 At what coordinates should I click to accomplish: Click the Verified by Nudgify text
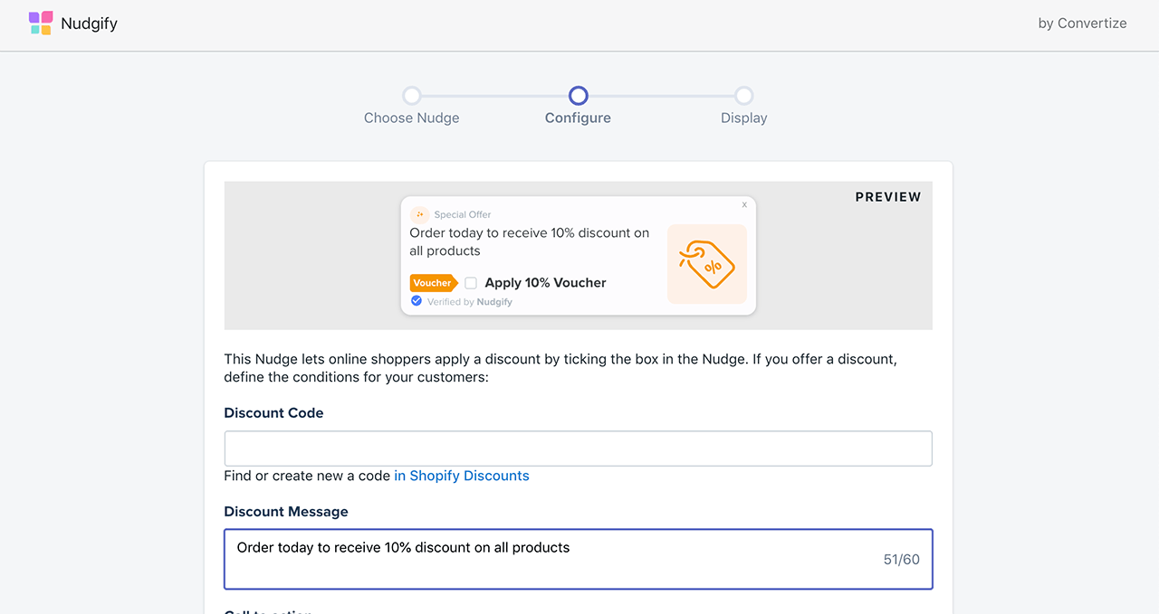[x=470, y=302]
